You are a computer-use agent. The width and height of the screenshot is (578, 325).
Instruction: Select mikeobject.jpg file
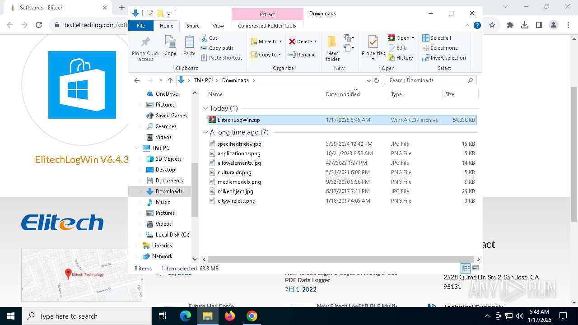point(341,191)
